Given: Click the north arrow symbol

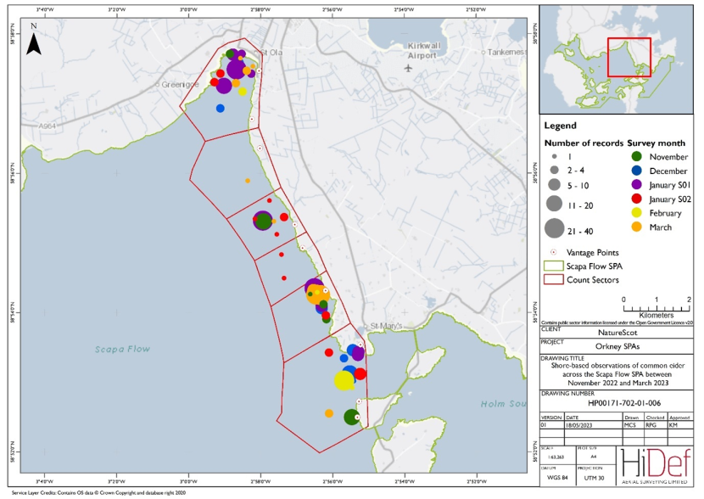Looking at the screenshot, I should 34,44.
